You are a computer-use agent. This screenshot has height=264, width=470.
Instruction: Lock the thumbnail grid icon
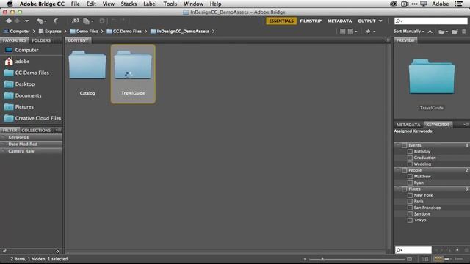coord(424,259)
